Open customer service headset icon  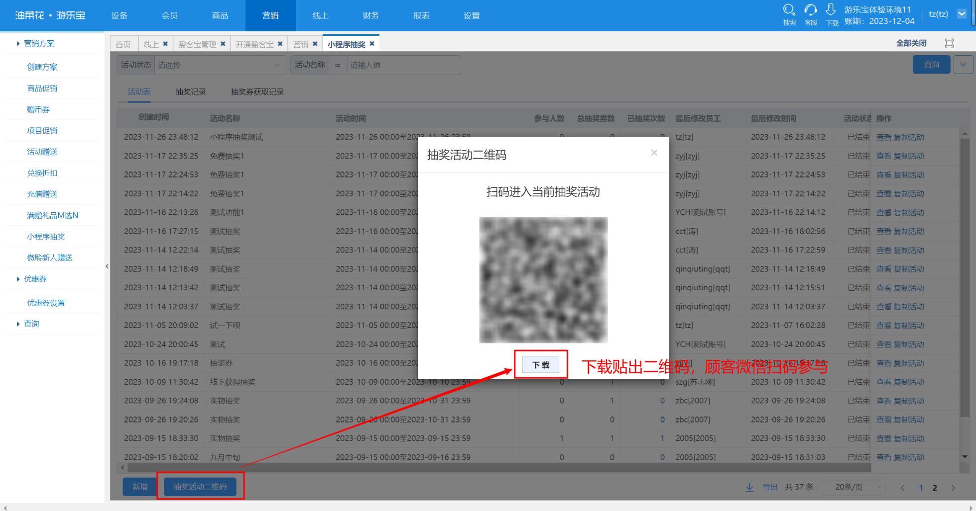point(811,10)
